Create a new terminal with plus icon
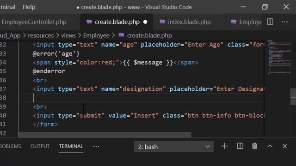This screenshot has height=166, width=296. [x=225, y=146]
